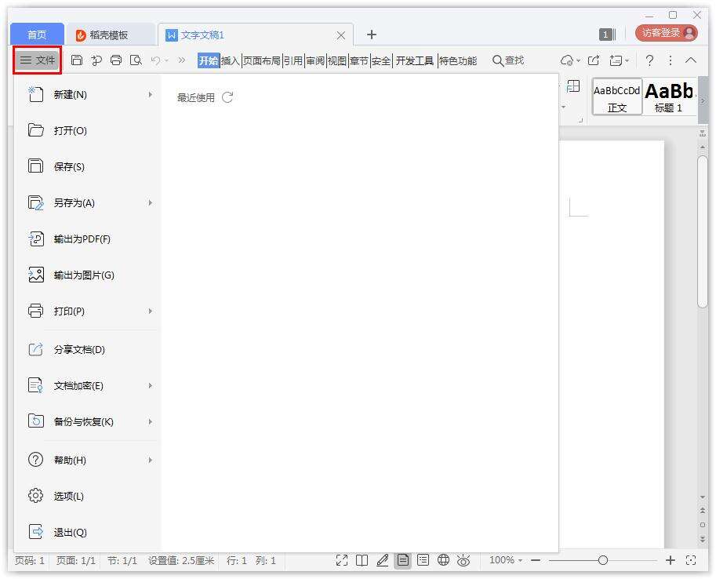
Task: Toggle the page view icon in status bar
Action: click(x=403, y=560)
